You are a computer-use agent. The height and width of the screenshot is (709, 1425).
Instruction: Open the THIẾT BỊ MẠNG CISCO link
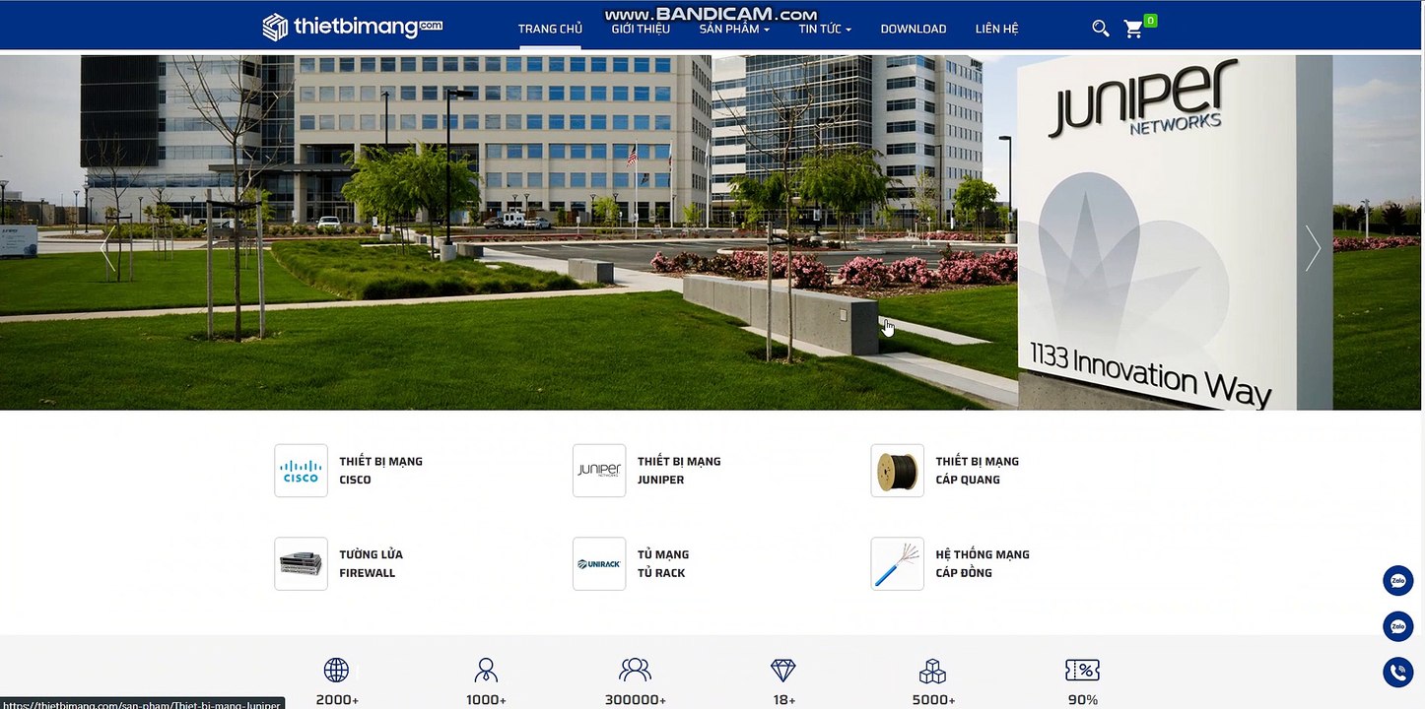click(381, 471)
